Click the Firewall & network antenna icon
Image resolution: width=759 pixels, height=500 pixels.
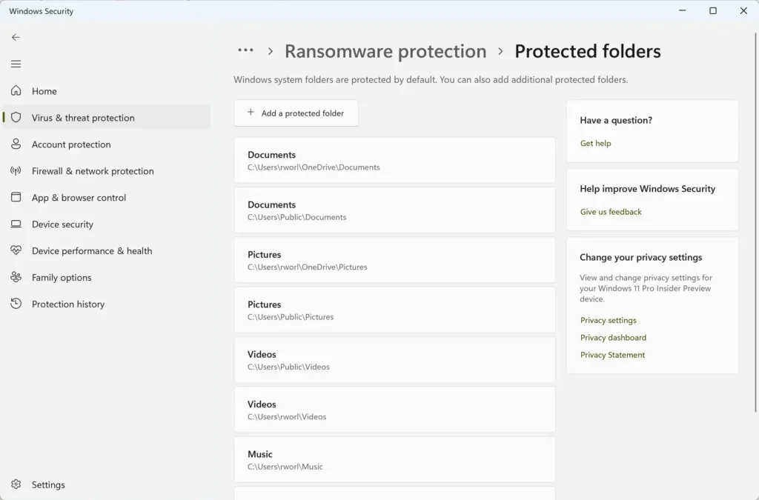pyautogui.click(x=16, y=170)
